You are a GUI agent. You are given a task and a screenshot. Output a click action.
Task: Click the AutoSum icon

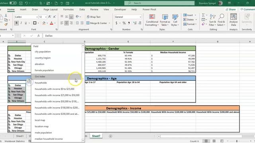203,15
